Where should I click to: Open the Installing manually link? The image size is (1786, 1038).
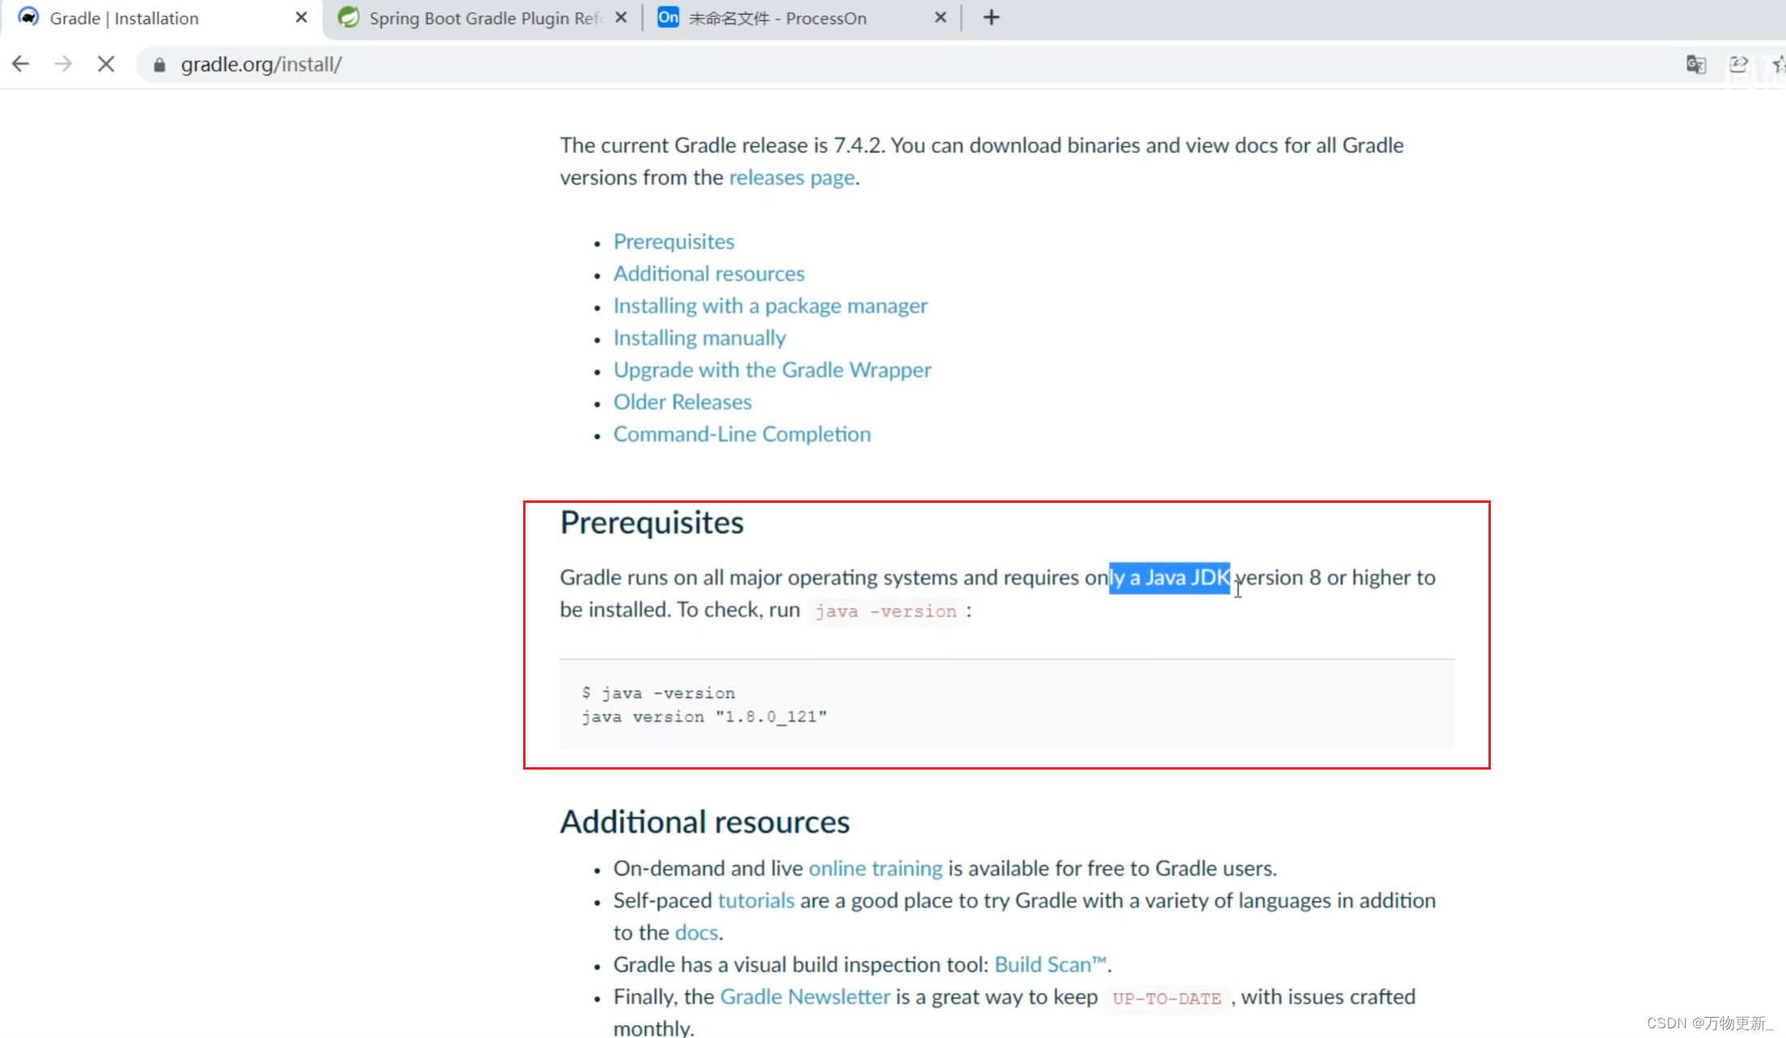click(699, 338)
